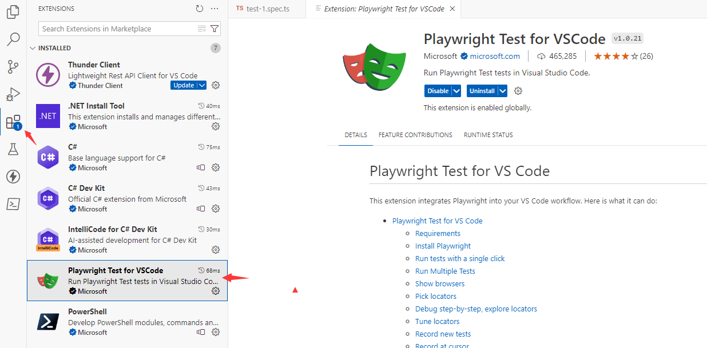Click the large Playwright masks logo
707x348 pixels.
[374, 67]
